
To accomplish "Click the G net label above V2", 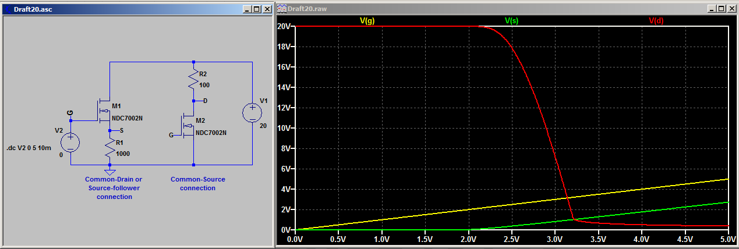I will point(70,113).
